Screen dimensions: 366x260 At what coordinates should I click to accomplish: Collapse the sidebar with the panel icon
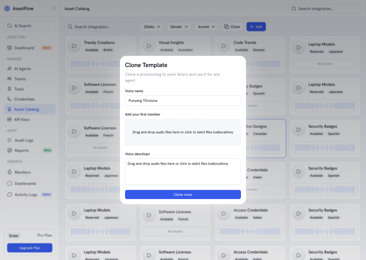(x=53, y=8)
